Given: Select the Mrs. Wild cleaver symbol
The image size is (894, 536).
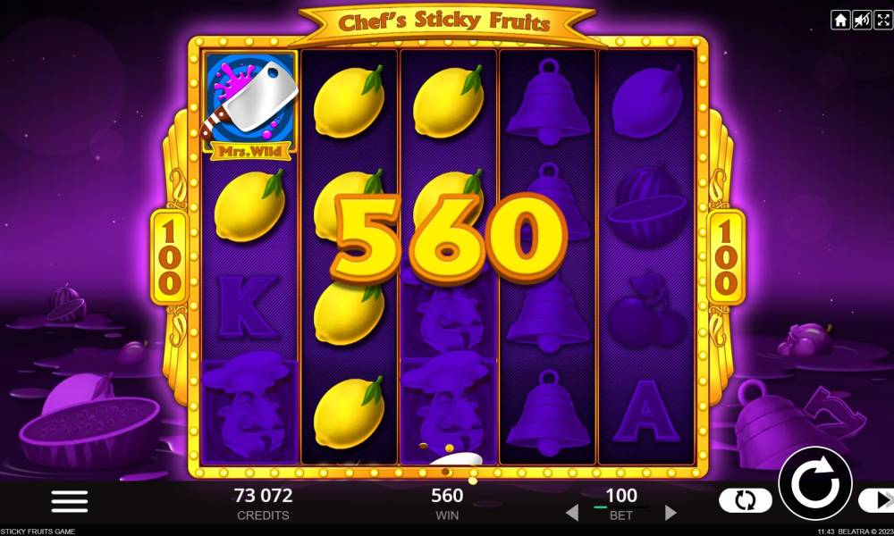Looking at the screenshot, I should tap(250, 106).
